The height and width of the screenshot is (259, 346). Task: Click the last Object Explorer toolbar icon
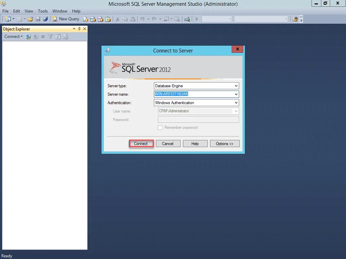click(65, 37)
